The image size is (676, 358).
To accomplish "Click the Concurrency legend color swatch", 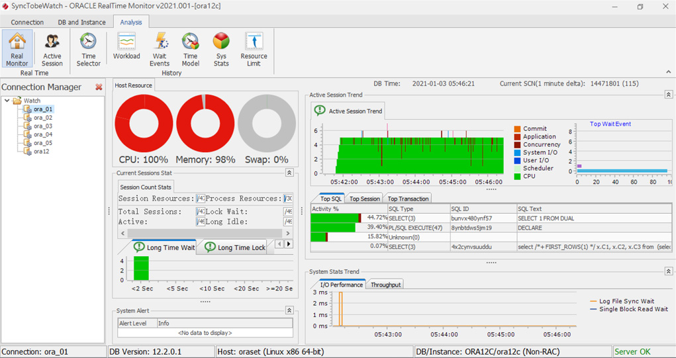I will point(517,145).
